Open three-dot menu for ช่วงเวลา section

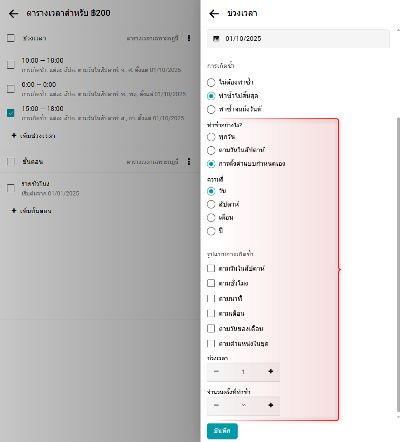click(x=189, y=39)
